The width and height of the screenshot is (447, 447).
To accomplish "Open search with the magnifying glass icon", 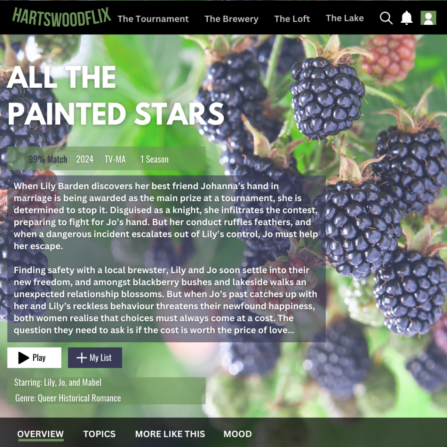I will 386,18.
